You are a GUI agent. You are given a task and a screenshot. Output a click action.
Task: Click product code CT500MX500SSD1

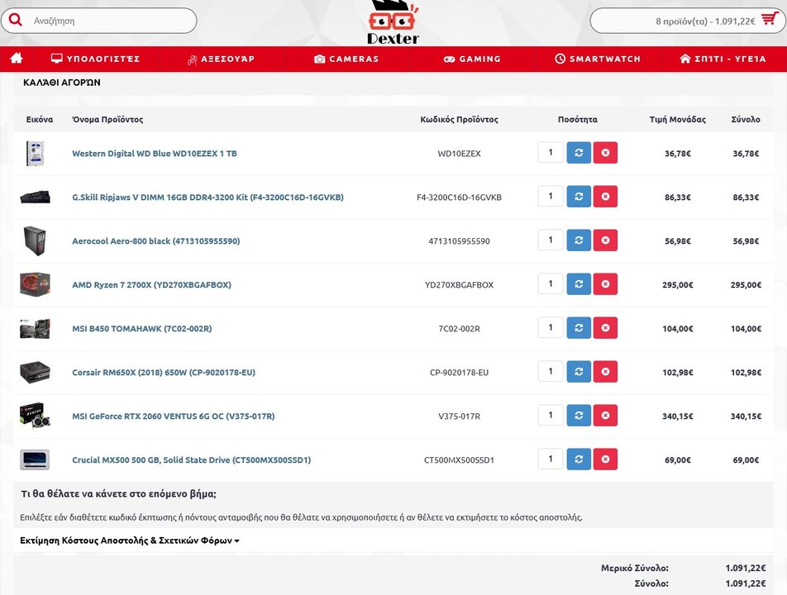click(459, 460)
